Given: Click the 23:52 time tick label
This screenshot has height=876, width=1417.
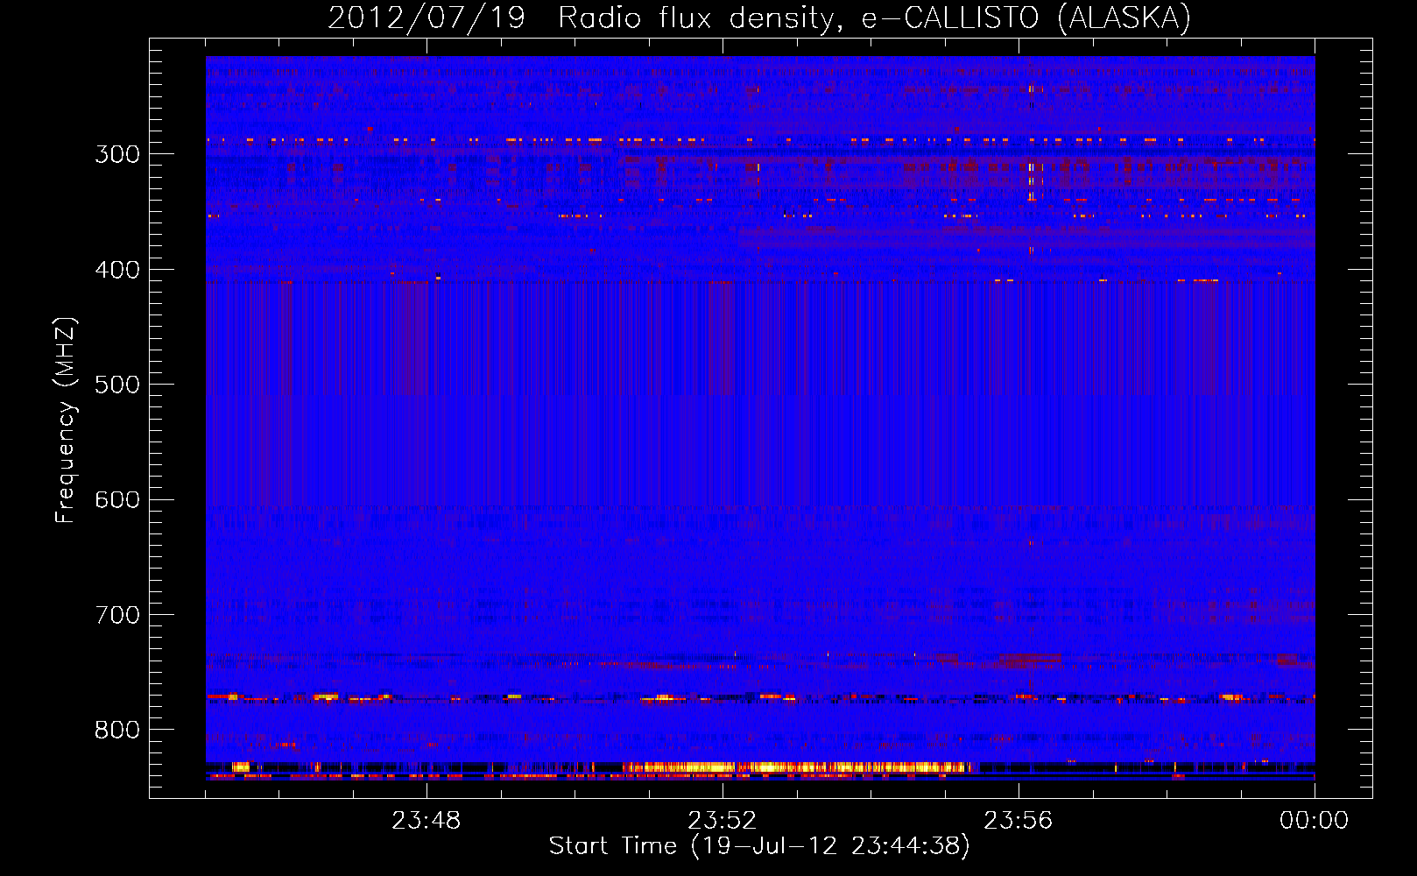Looking at the screenshot, I should coord(723,820).
